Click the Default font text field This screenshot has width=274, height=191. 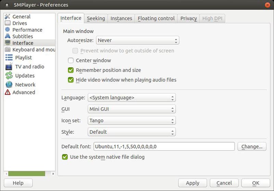(164, 146)
